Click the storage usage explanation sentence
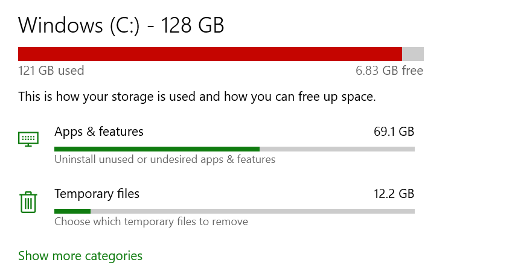Screen dimensions: 518x274 197,97
